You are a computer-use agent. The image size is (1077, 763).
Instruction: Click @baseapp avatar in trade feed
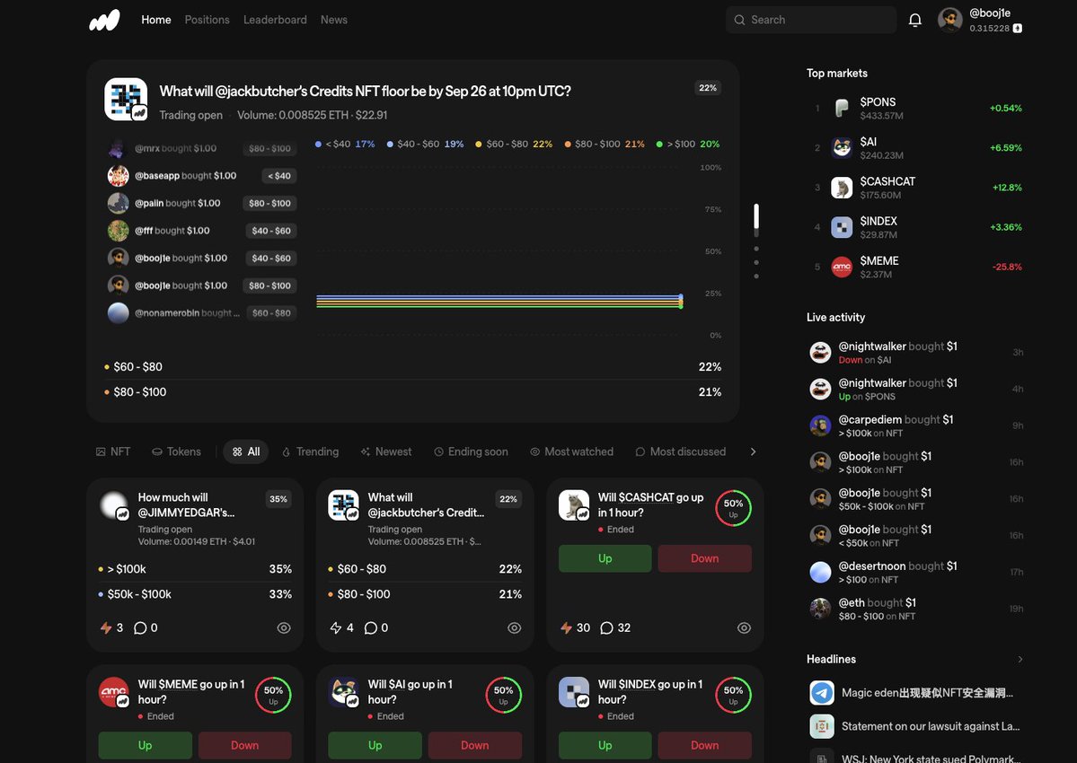[119, 176]
